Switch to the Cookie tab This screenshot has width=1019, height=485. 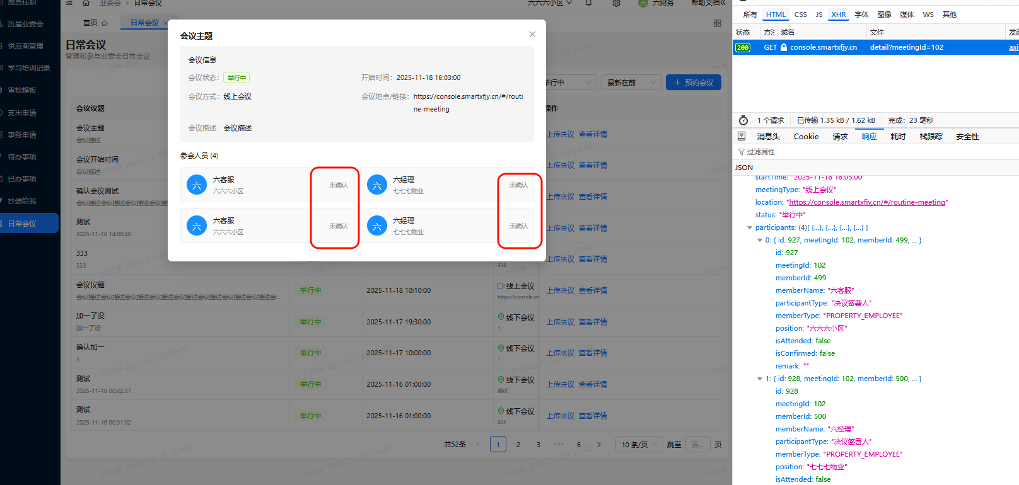(x=806, y=137)
